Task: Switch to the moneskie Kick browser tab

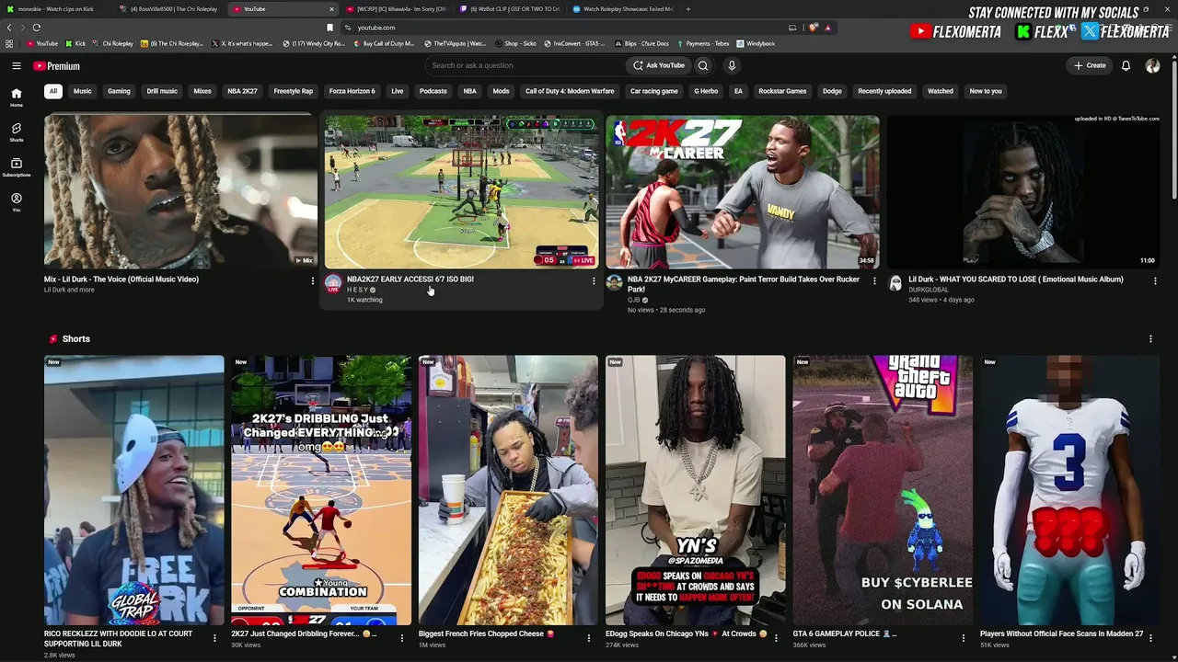Action: pos(55,9)
